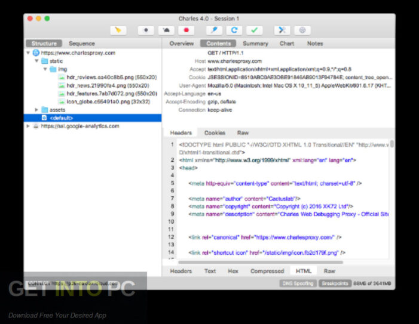Click the GET / HTTP/1.1 request line
The height and width of the screenshot is (324, 419).
(x=225, y=53)
